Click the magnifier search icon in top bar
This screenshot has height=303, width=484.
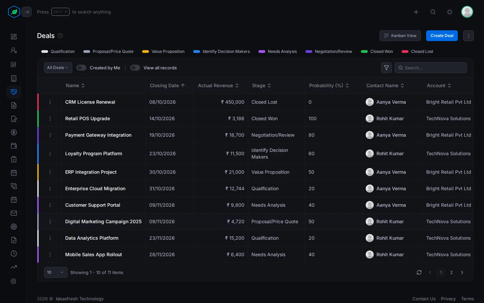[x=433, y=12]
